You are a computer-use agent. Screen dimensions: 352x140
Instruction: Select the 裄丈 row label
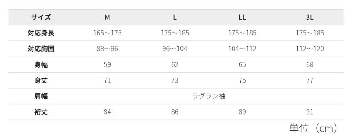coord(41,112)
